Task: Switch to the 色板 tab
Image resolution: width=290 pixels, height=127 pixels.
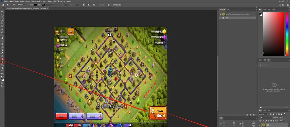Action: [x=265, y=10]
